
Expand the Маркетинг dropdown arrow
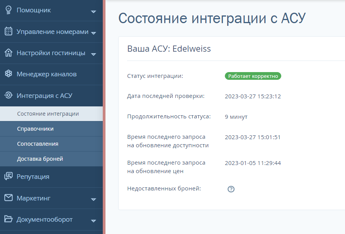click(93, 200)
